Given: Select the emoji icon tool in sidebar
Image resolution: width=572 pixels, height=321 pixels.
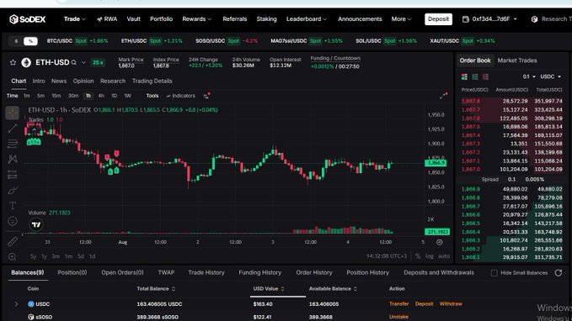Looking at the screenshot, I should [13, 221].
